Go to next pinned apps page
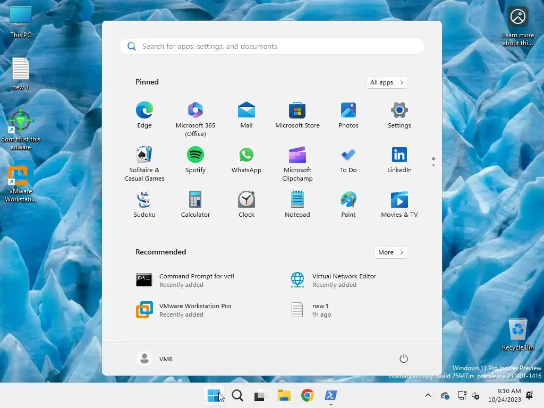This screenshot has width=544, height=408. (x=433, y=165)
